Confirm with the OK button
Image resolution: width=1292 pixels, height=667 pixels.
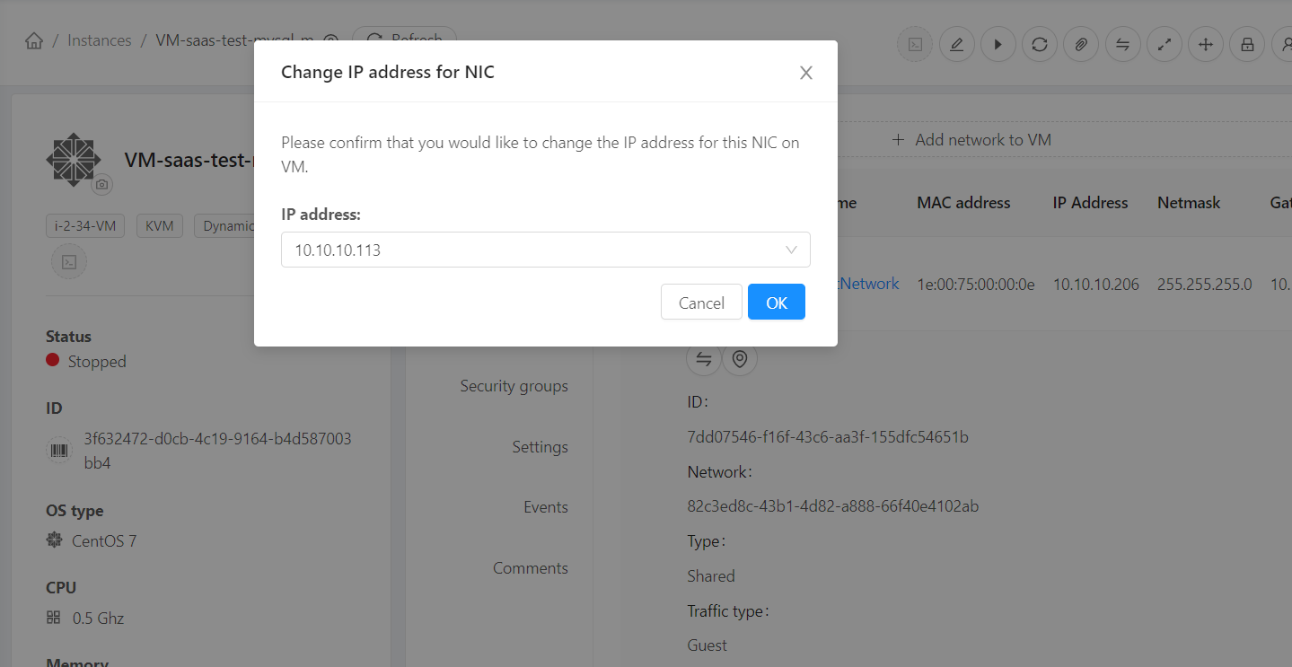[x=777, y=303]
